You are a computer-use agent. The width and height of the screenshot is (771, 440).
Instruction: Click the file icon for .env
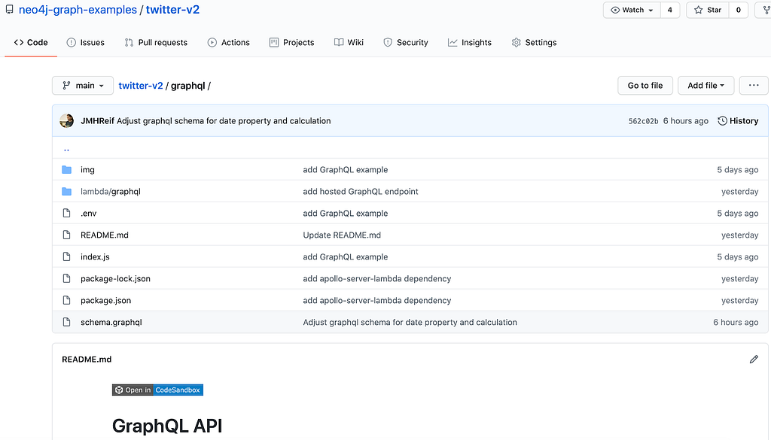[67, 213]
